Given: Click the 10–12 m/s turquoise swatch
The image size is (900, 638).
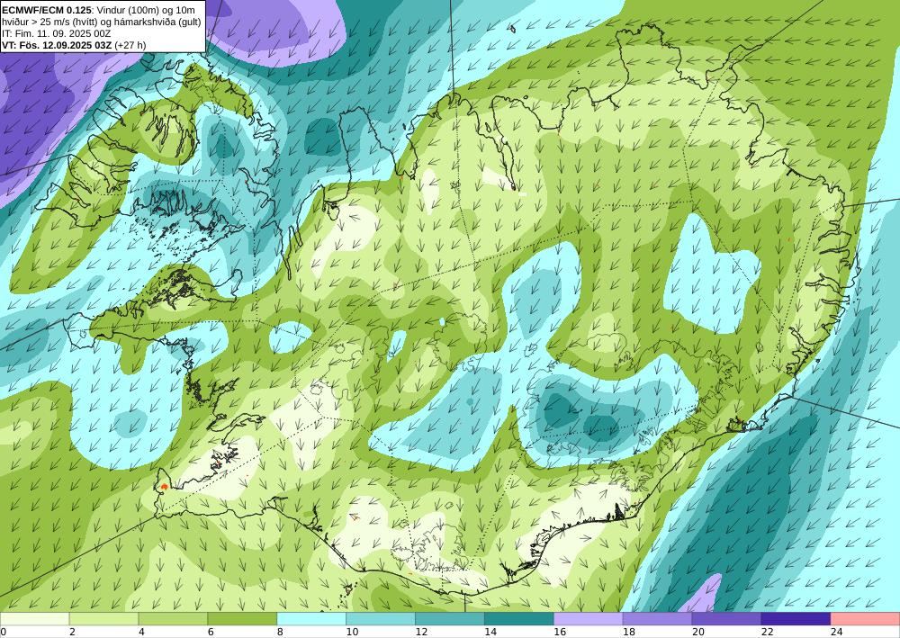Looking at the screenshot, I should tap(381, 619).
